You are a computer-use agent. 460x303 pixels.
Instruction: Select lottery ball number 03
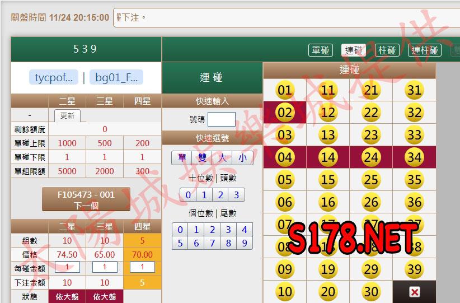pos(285,135)
